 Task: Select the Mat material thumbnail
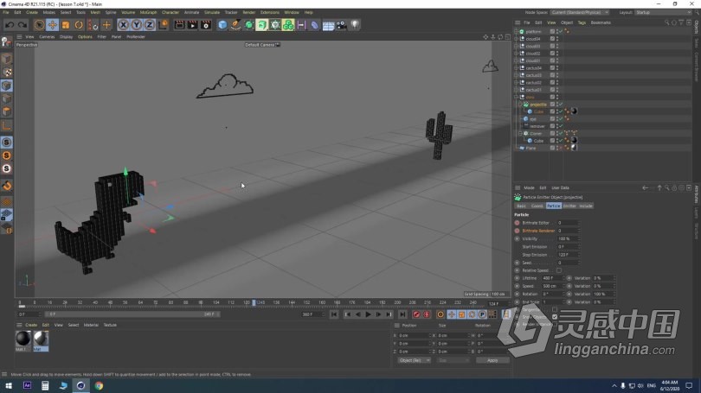point(41,339)
